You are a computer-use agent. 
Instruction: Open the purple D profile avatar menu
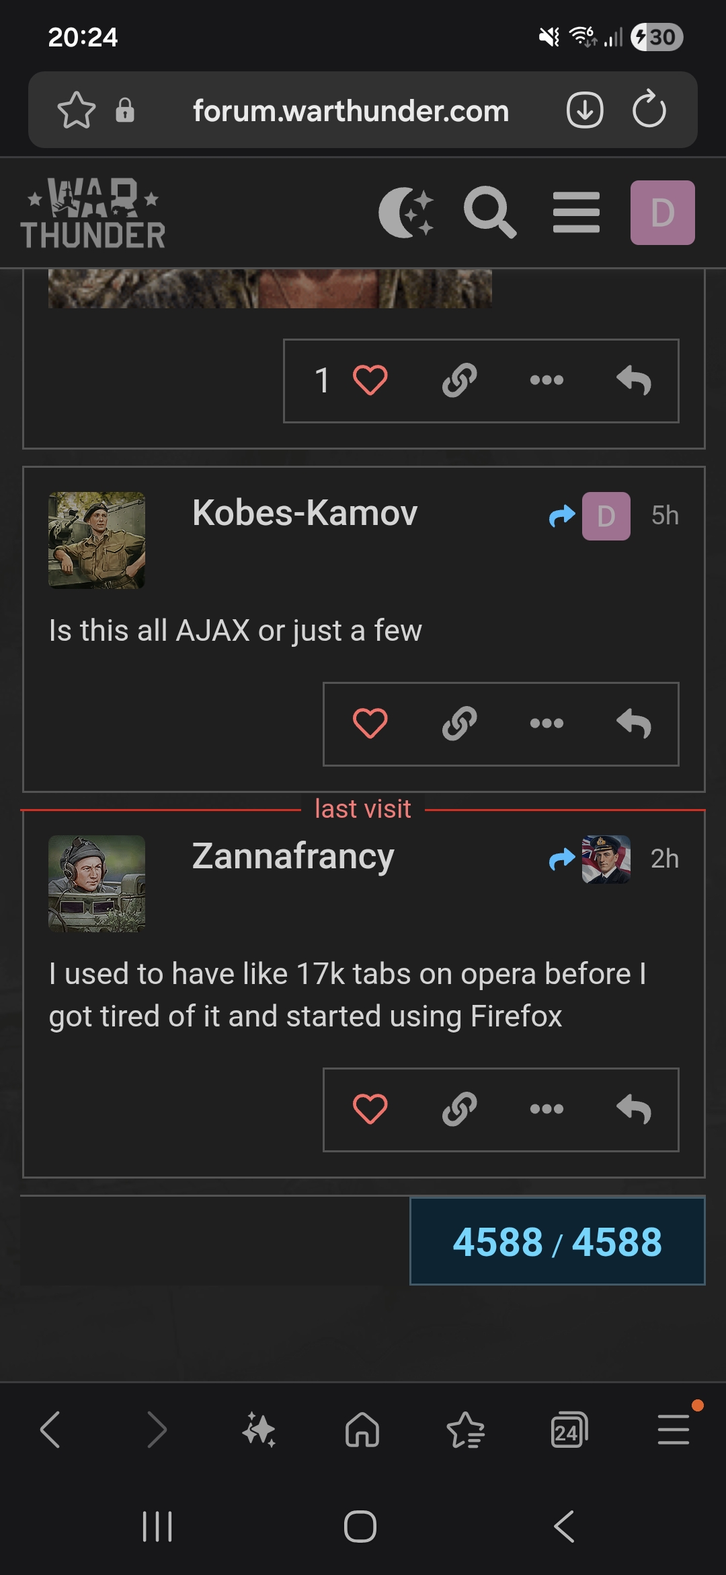662,213
